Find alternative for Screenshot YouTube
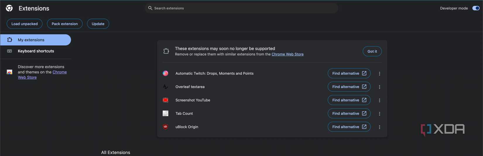The width and height of the screenshot is (483, 156). (349, 100)
